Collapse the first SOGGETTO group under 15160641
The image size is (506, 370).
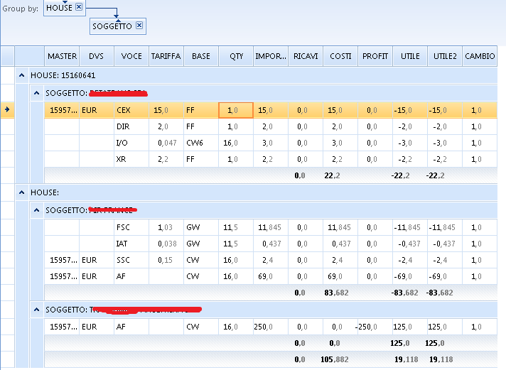coord(36,93)
